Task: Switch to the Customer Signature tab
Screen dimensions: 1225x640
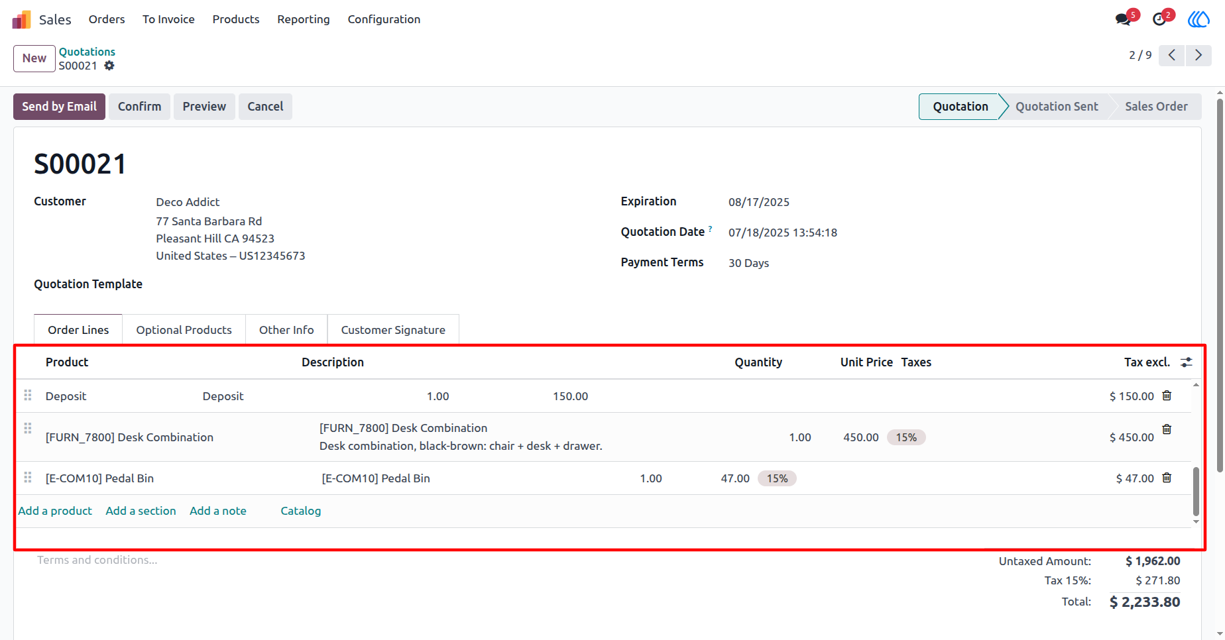Action: point(393,330)
